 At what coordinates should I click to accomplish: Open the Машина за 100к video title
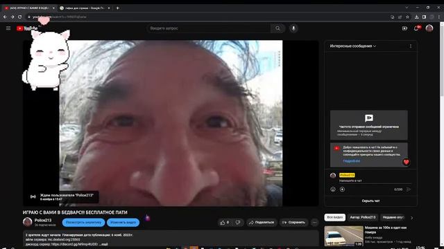(386, 230)
